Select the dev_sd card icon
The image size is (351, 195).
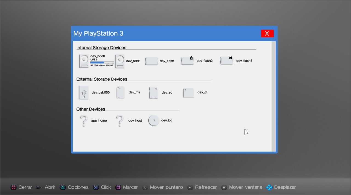click(153, 93)
